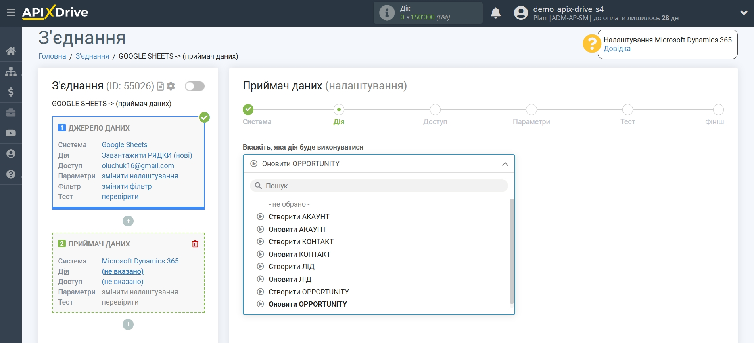The width and height of the screenshot is (754, 343).
Task: Select the '- не обрано -' option
Action: point(289,204)
